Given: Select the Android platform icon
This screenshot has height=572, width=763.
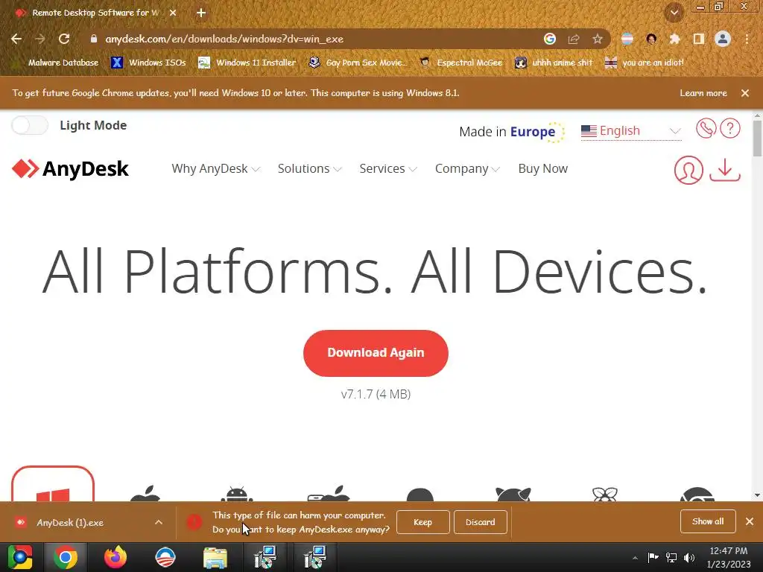Looking at the screenshot, I should 237,493.
